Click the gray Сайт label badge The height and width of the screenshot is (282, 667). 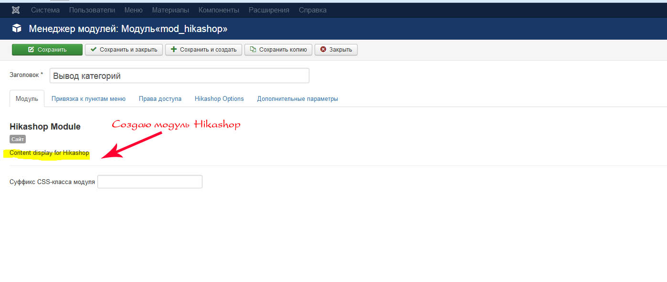point(18,139)
